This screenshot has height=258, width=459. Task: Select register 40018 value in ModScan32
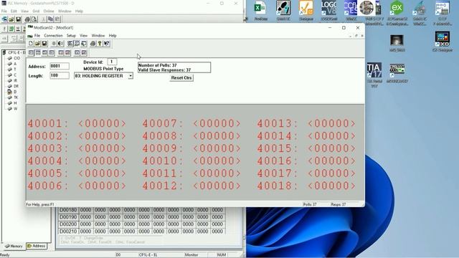pyautogui.click(x=331, y=186)
